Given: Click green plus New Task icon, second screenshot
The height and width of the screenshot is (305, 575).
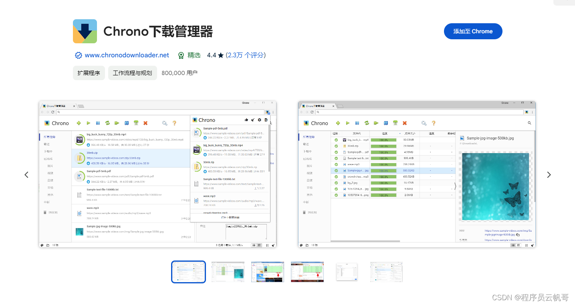Looking at the screenshot, I should (x=338, y=123).
